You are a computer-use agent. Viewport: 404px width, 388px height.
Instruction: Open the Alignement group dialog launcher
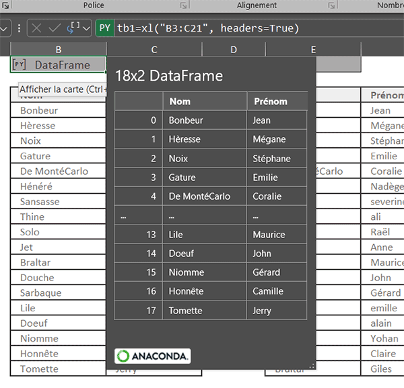click(x=331, y=5)
